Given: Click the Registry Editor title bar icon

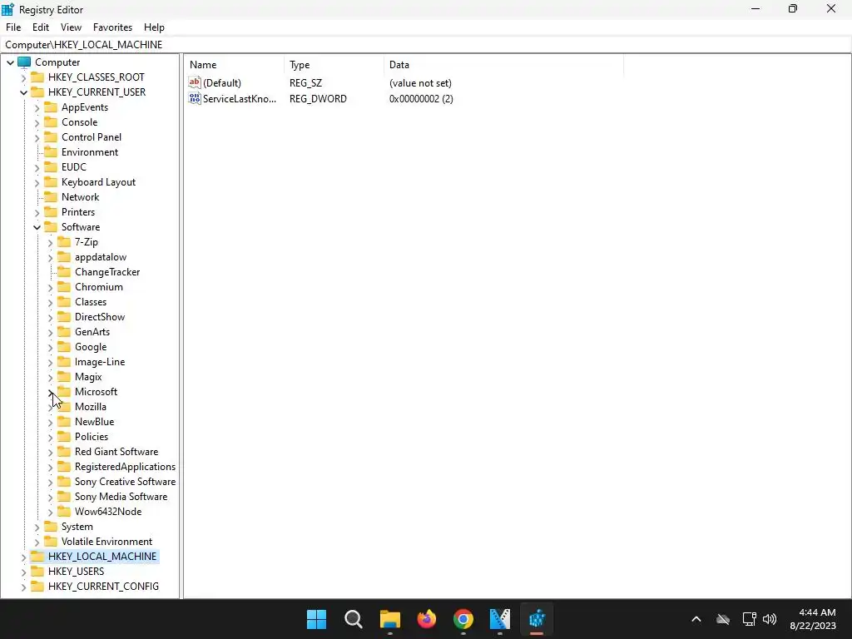Looking at the screenshot, I should coord(7,9).
